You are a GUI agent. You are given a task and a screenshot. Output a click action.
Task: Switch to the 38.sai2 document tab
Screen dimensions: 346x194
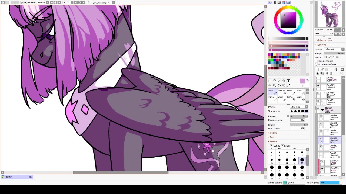[x=17, y=177]
